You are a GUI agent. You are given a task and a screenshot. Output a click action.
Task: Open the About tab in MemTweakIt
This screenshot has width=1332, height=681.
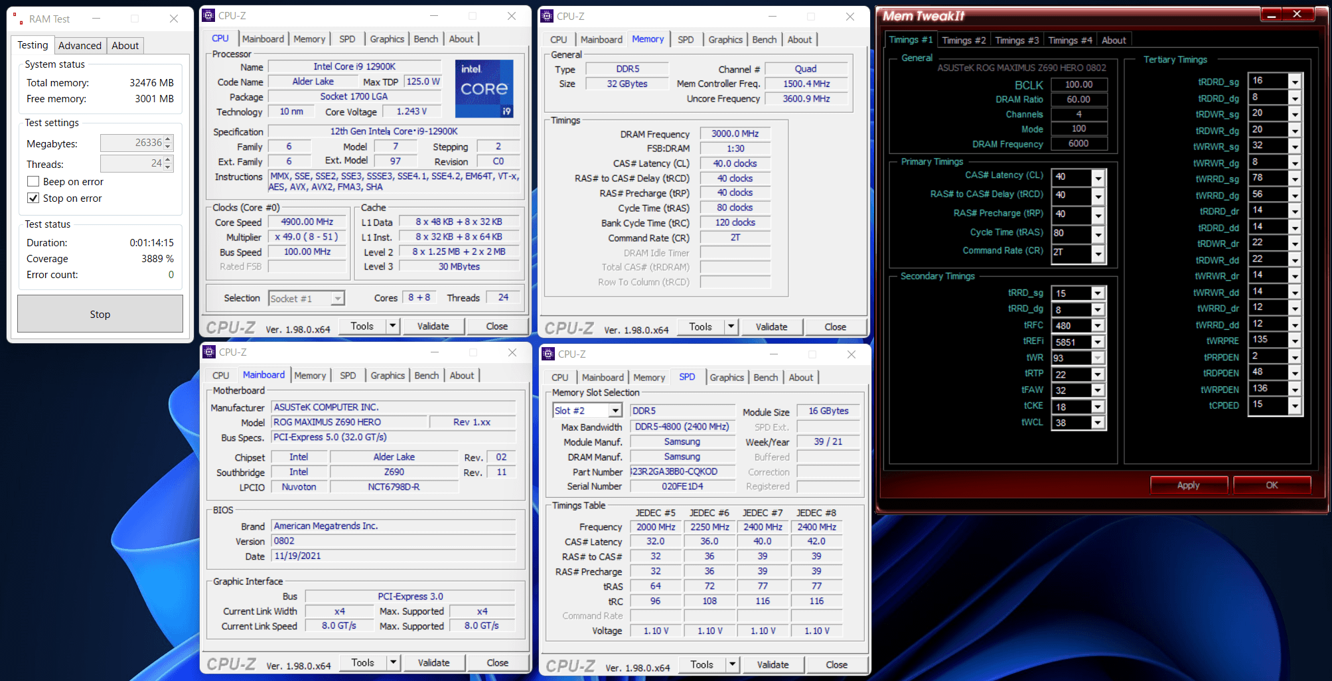[1114, 40]
